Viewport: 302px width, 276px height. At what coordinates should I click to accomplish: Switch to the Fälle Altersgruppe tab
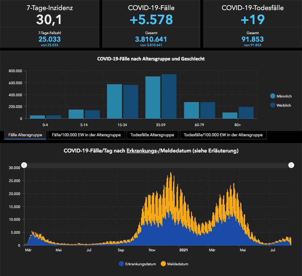click(x=25, y=135)
